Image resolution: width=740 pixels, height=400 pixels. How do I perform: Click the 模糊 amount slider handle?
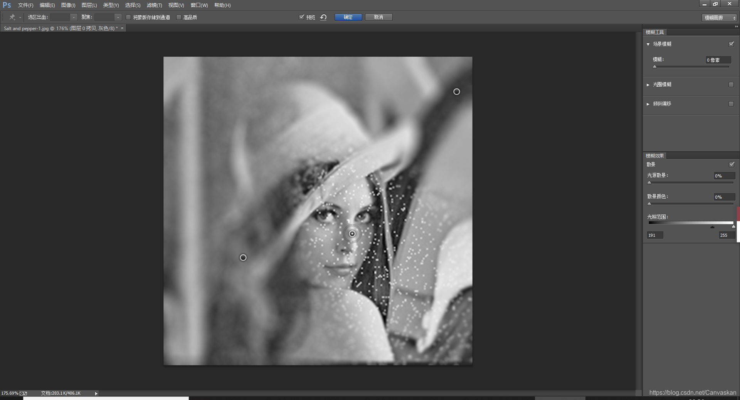(654, 67)
